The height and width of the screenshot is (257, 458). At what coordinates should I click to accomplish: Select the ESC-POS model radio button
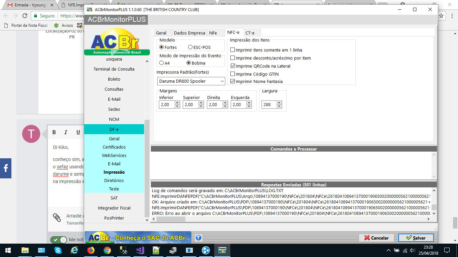click(x=190, y=47)
